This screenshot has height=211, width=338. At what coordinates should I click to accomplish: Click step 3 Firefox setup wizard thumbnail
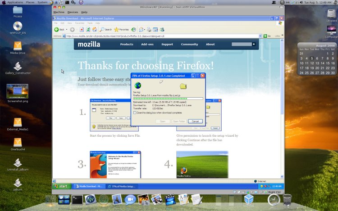tap(115, 165)
